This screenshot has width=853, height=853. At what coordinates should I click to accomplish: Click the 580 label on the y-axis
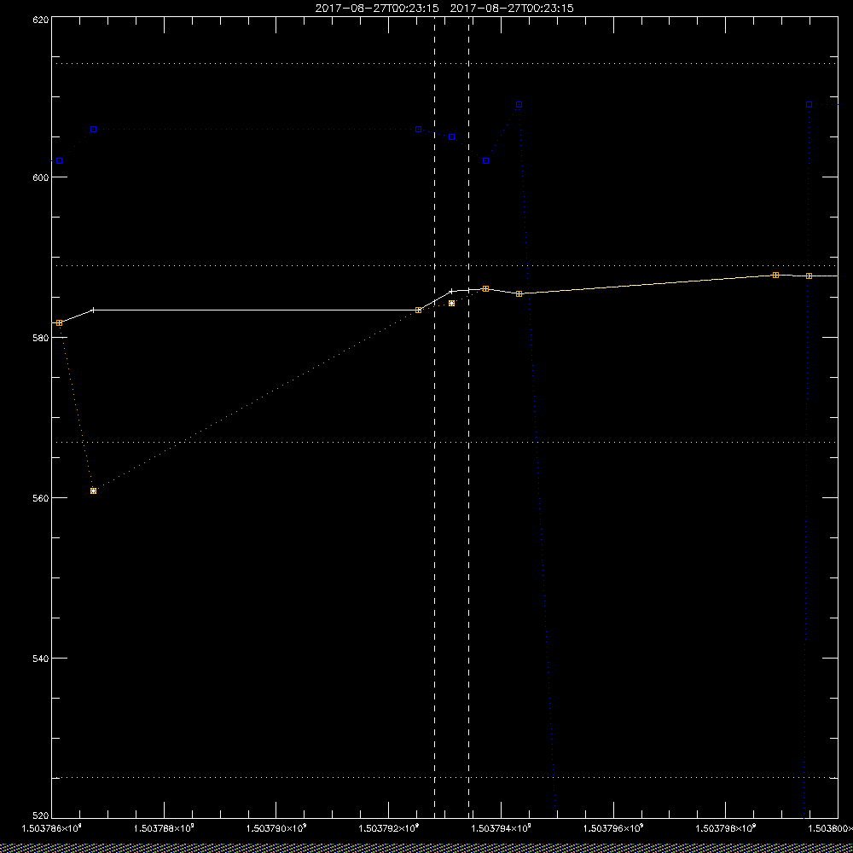click(41, 337)
